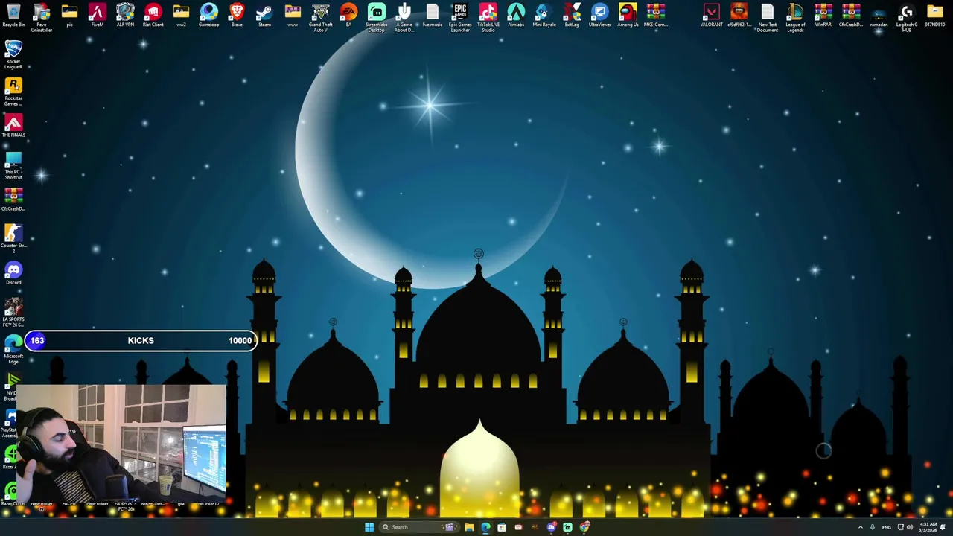Screen dimensions: 953x536
Task: Open New Text Document file
Action: (767, 16)
